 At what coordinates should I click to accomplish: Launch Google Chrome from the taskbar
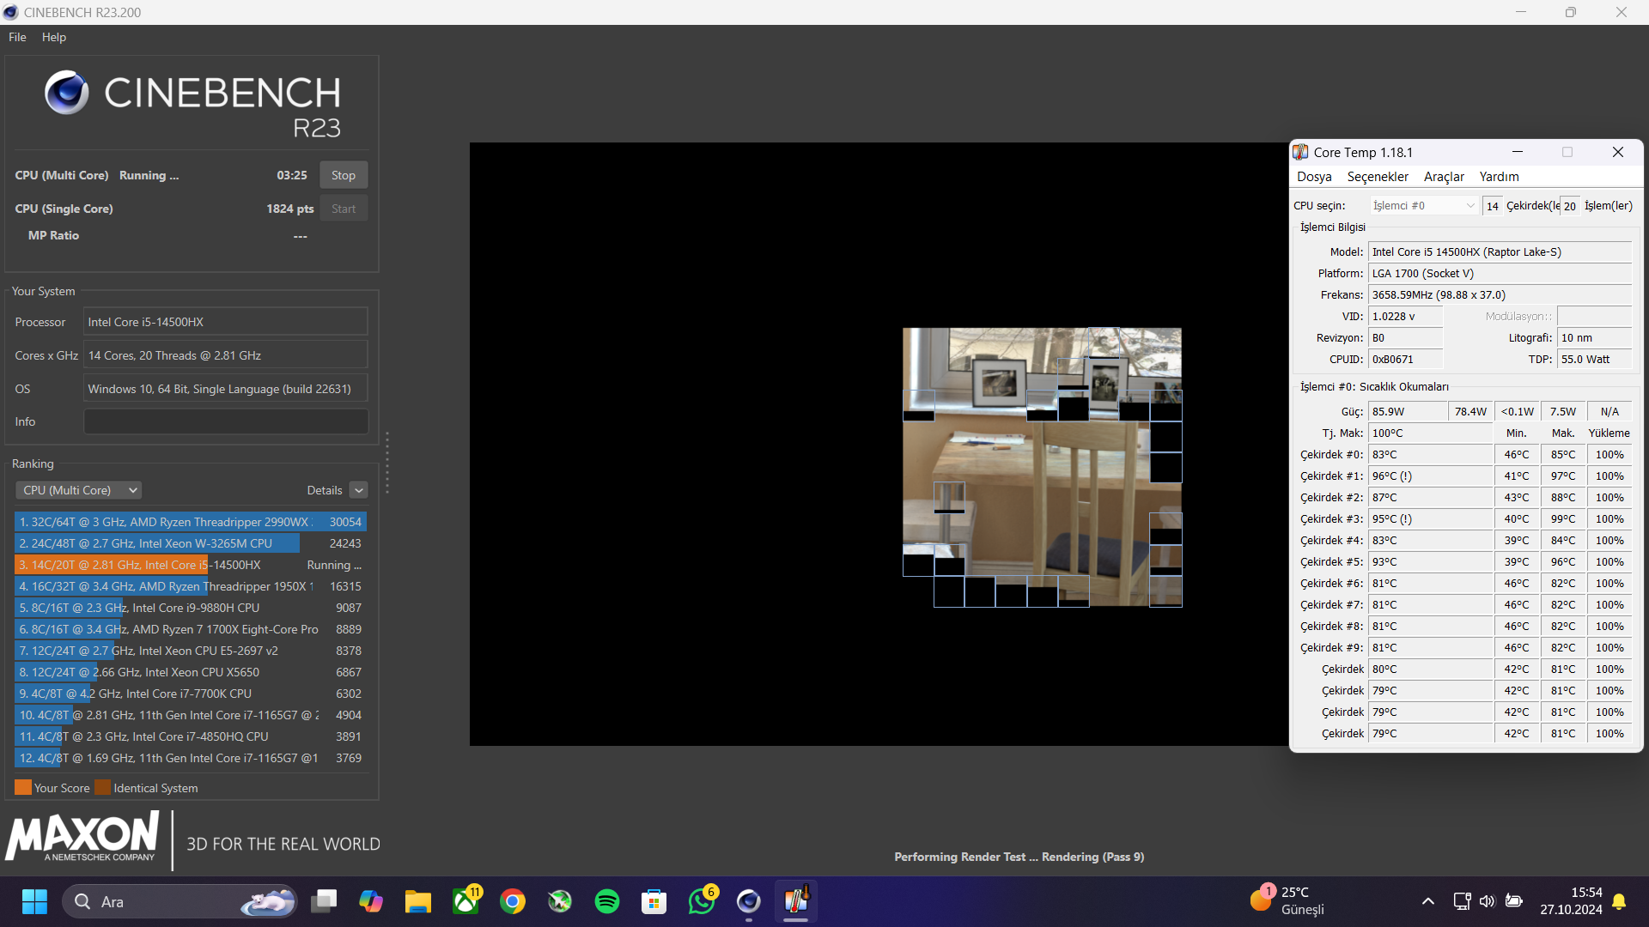click(513, 901)
